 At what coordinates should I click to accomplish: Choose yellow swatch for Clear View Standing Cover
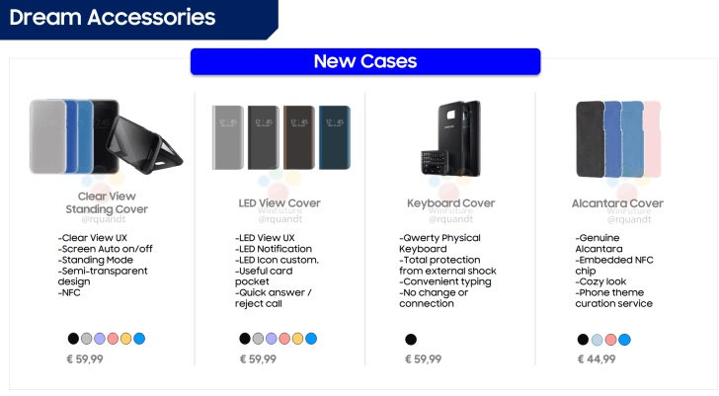click(x=125, y=339)
